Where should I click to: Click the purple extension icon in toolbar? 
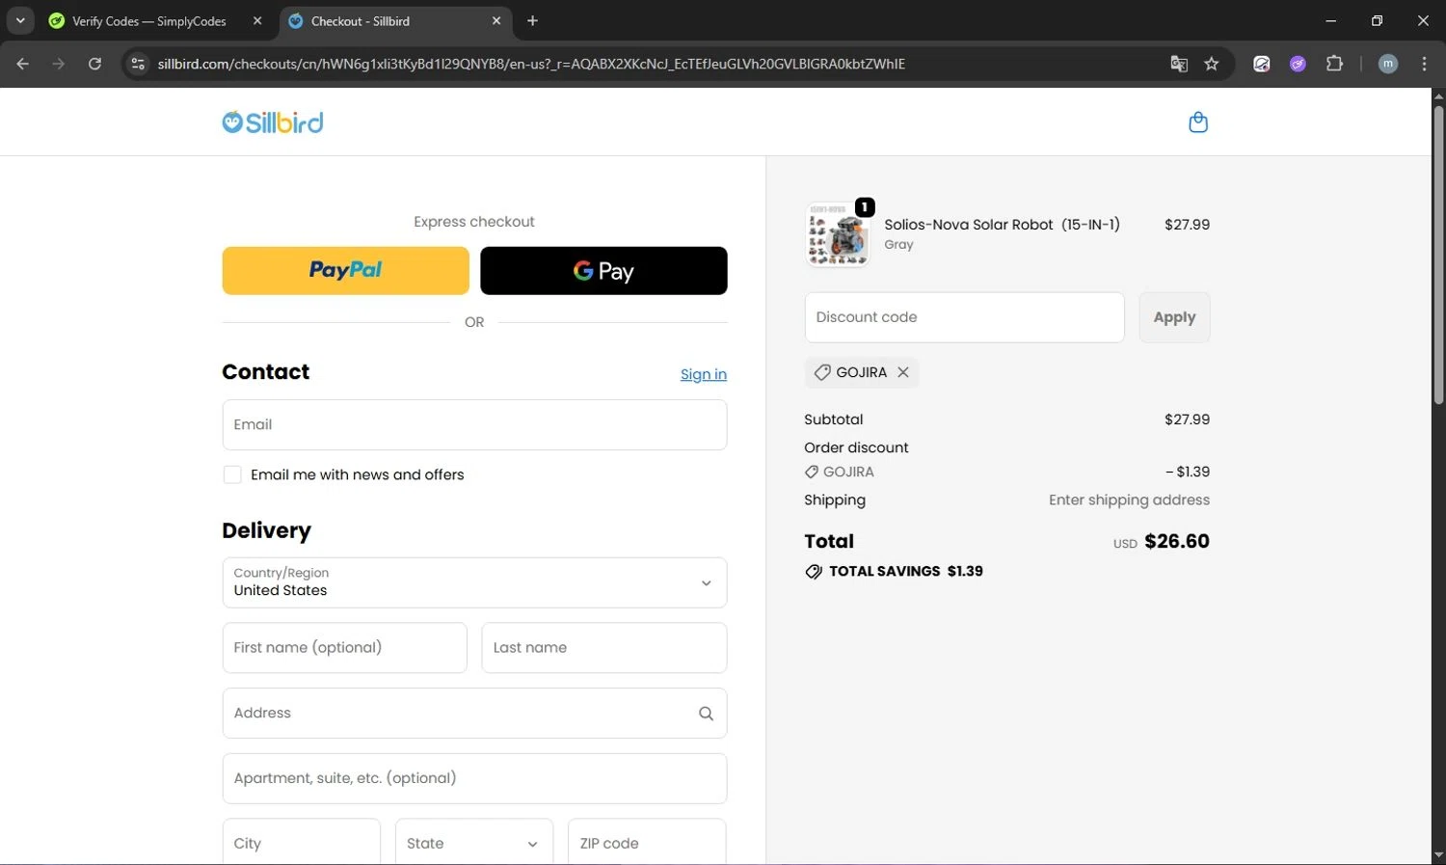[x=1298, y=64]
